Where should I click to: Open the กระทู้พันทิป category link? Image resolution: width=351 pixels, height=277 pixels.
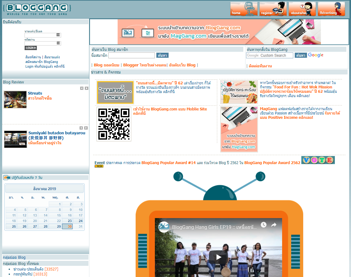pos(23,274)
